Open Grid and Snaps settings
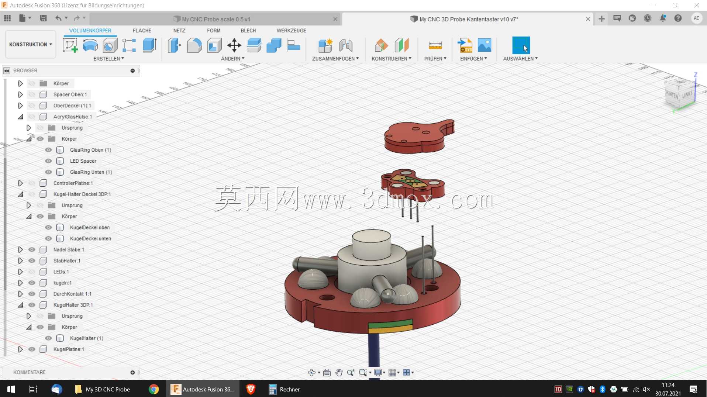The image size is (707, 397). (x=392, y=373)
